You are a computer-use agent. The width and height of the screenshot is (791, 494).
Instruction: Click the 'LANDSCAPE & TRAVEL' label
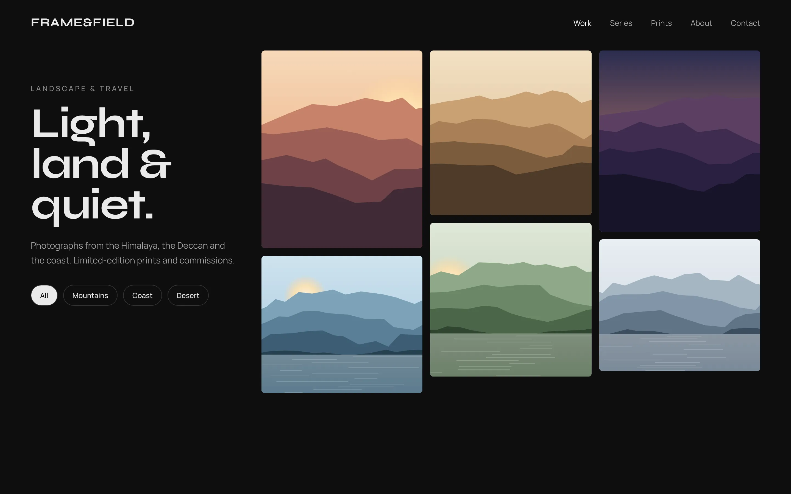tap(82, 89)
